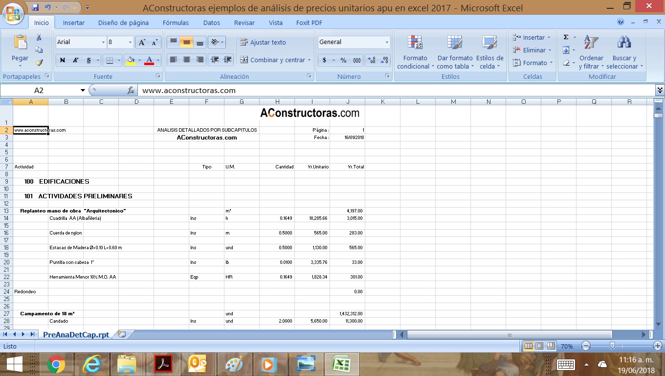Open Diseño de página tab

(x=123, y=23)
